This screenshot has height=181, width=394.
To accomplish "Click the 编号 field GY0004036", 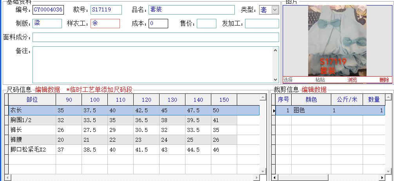I will [48, 10].
